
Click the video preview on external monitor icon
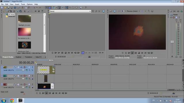[115, 11]
